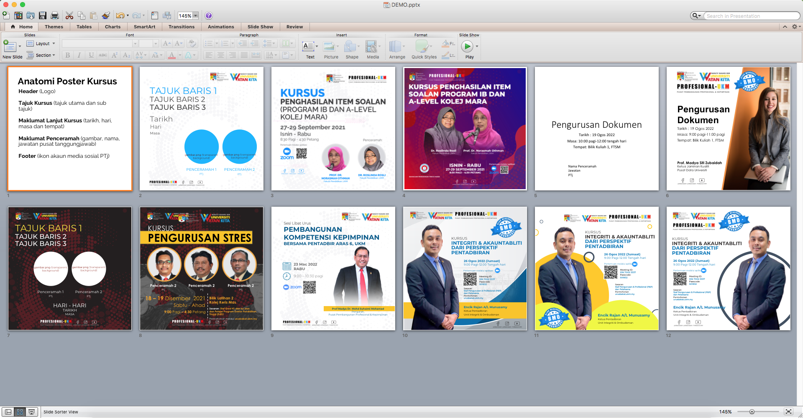Click the Section button
The width and height of the screenshot is (803, 418).
pyautogui.click(x=41, y=55)
